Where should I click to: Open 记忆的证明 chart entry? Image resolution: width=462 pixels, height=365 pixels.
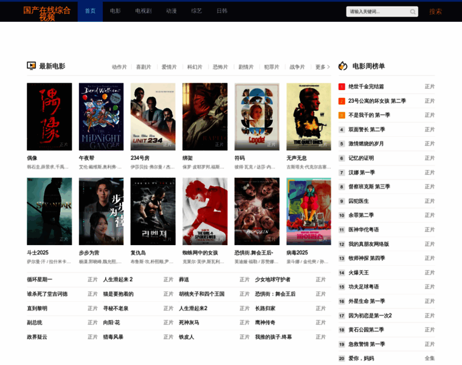pyautogui.click(x=361, y=158)
